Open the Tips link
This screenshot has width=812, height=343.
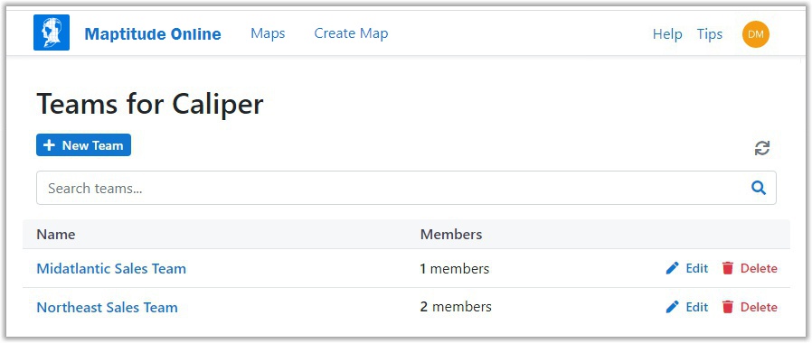pyautogui.click(x=710, y=34)
